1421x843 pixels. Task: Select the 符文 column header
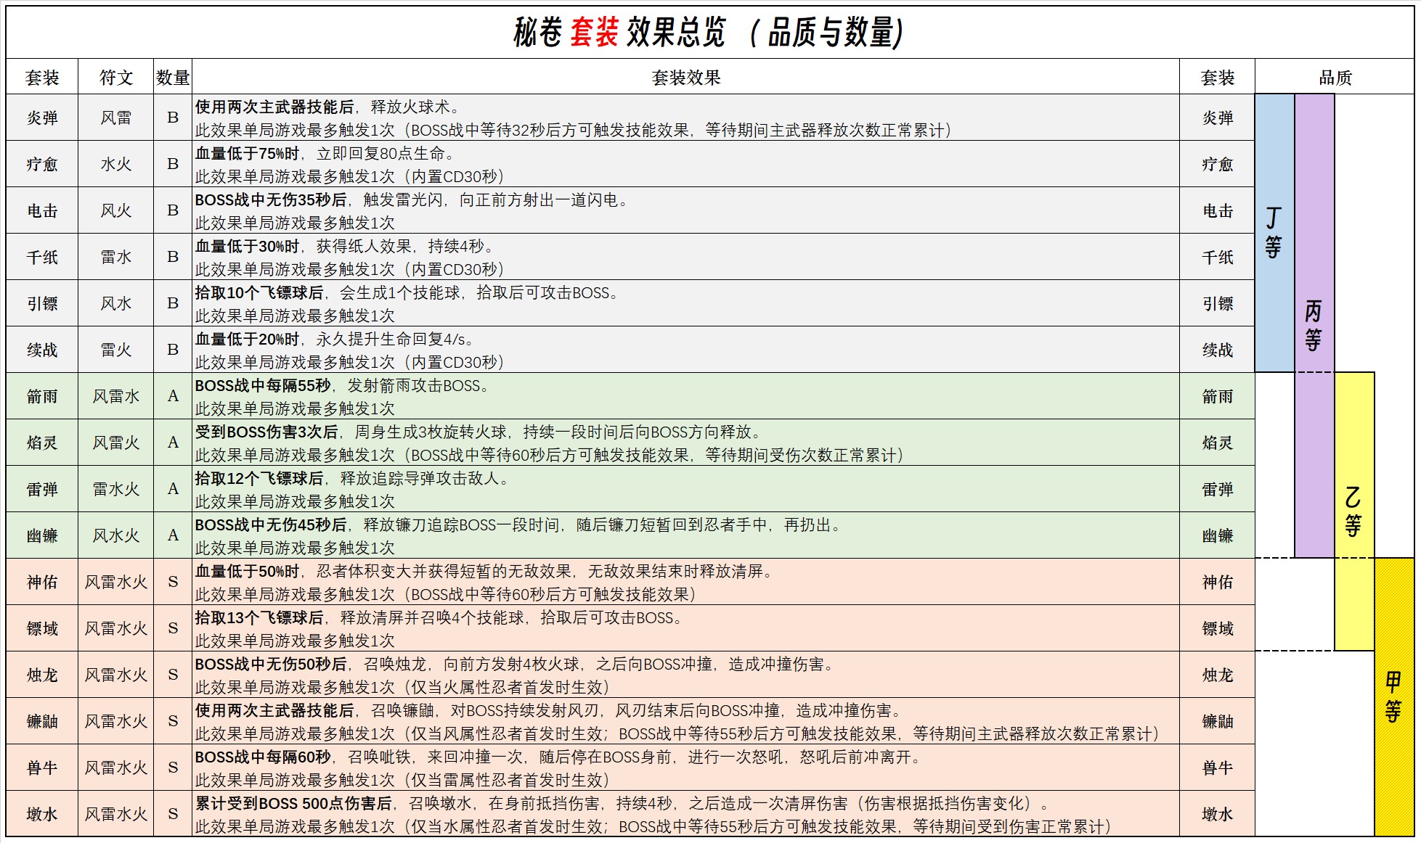[115, 77]
